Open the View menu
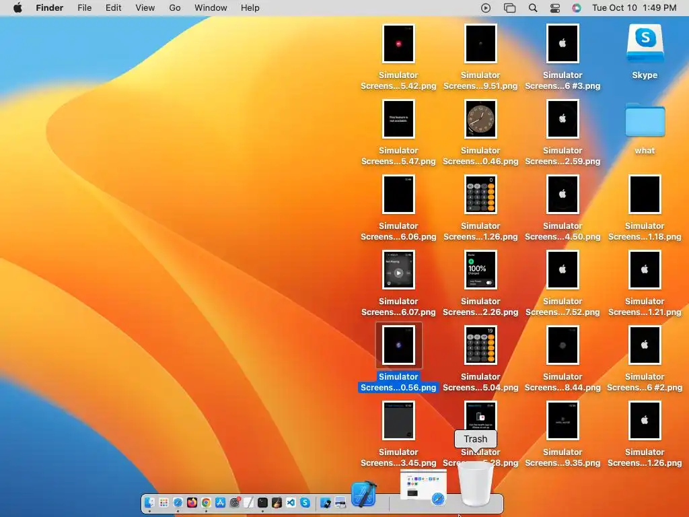 click(145, 8)
